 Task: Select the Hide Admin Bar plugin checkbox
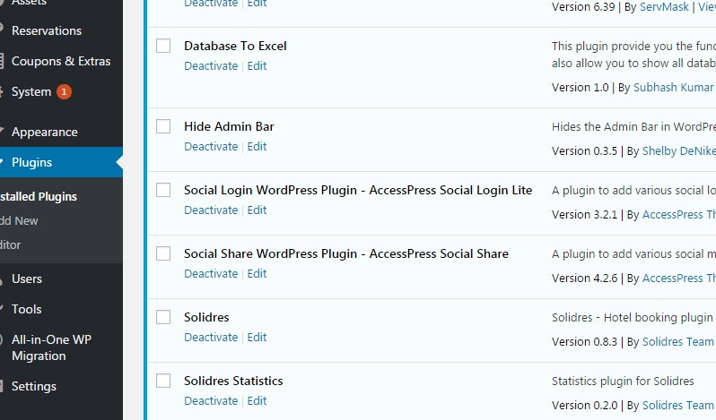pos(163,126)
